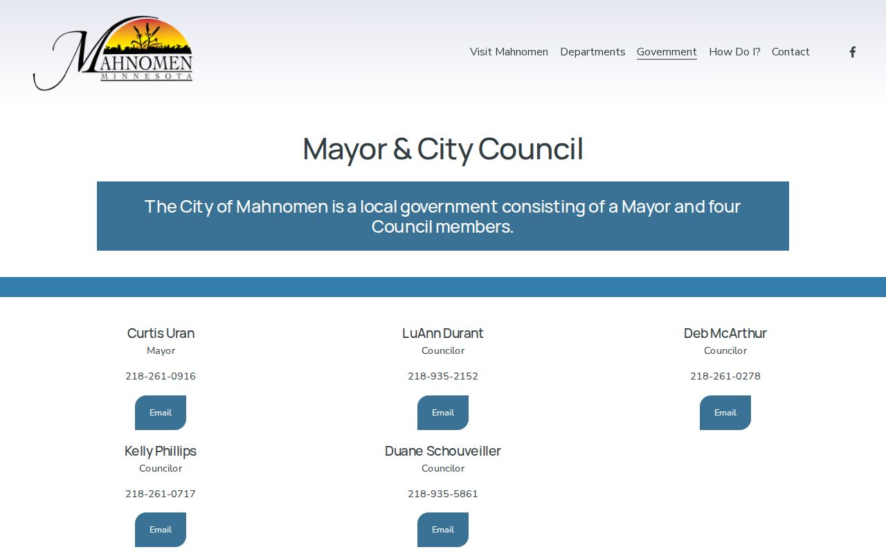886x554 pixels.
Task: Email Councilor LuAnn Durant
Action: coord(443,413)
